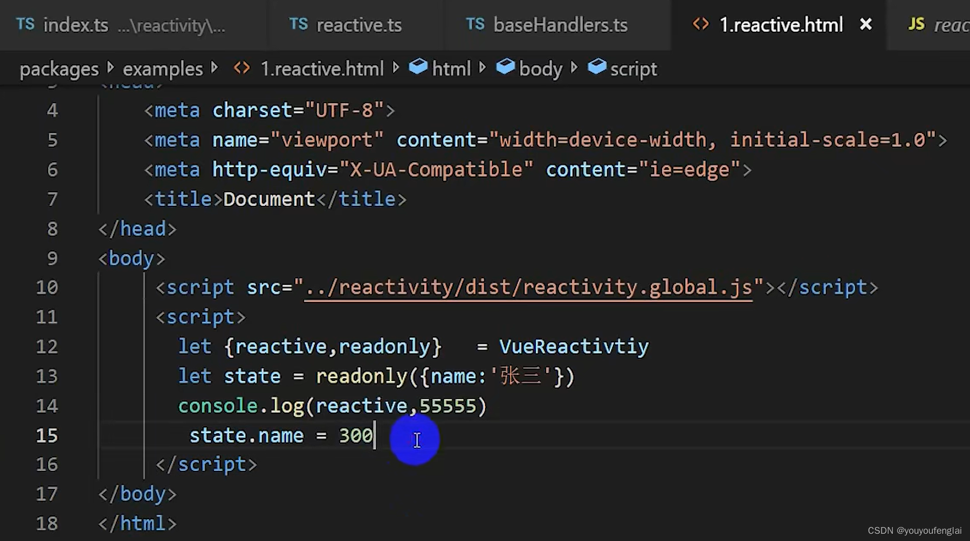Click cube icon beside script breadcrumb
This screenshot has height=541, width=970.
(597, 67)
